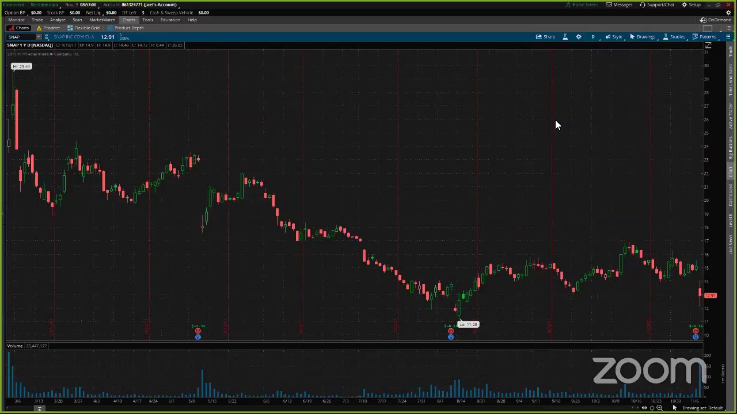Viewport: 737px width, 414px height.
Task: Click the crosshair pan icon
Action: point(652,408)
